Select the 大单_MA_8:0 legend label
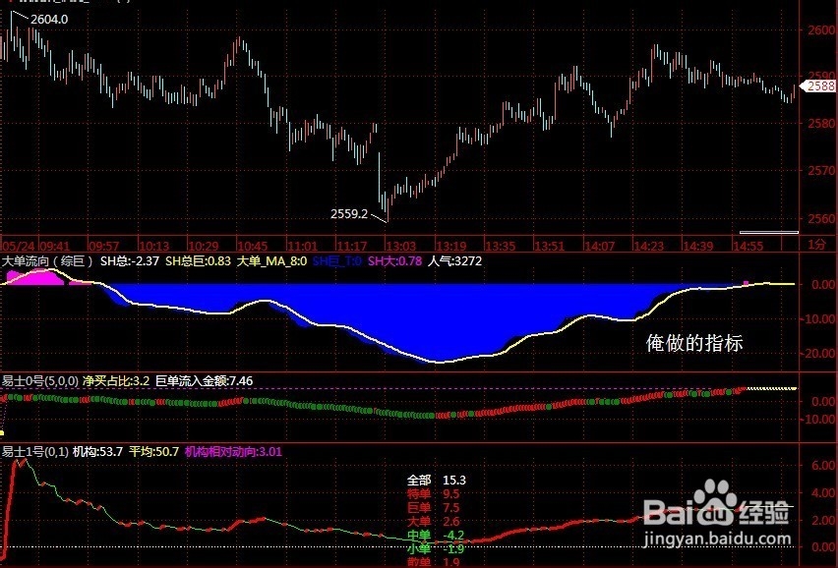The height and width of the screenshot is (568, 838). (x=271, y=261)
